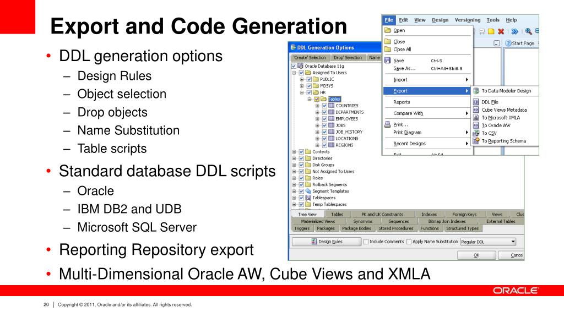Click the blue double-arrow toolbar icon

pyautogui.click(x=514, y=32)
